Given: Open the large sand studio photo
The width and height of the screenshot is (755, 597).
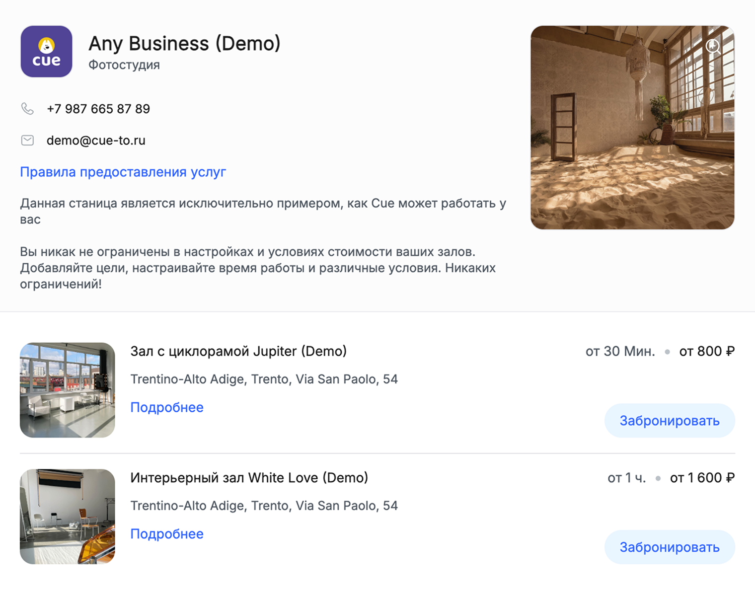Looking at the screenshot, I should pos(632,128).
